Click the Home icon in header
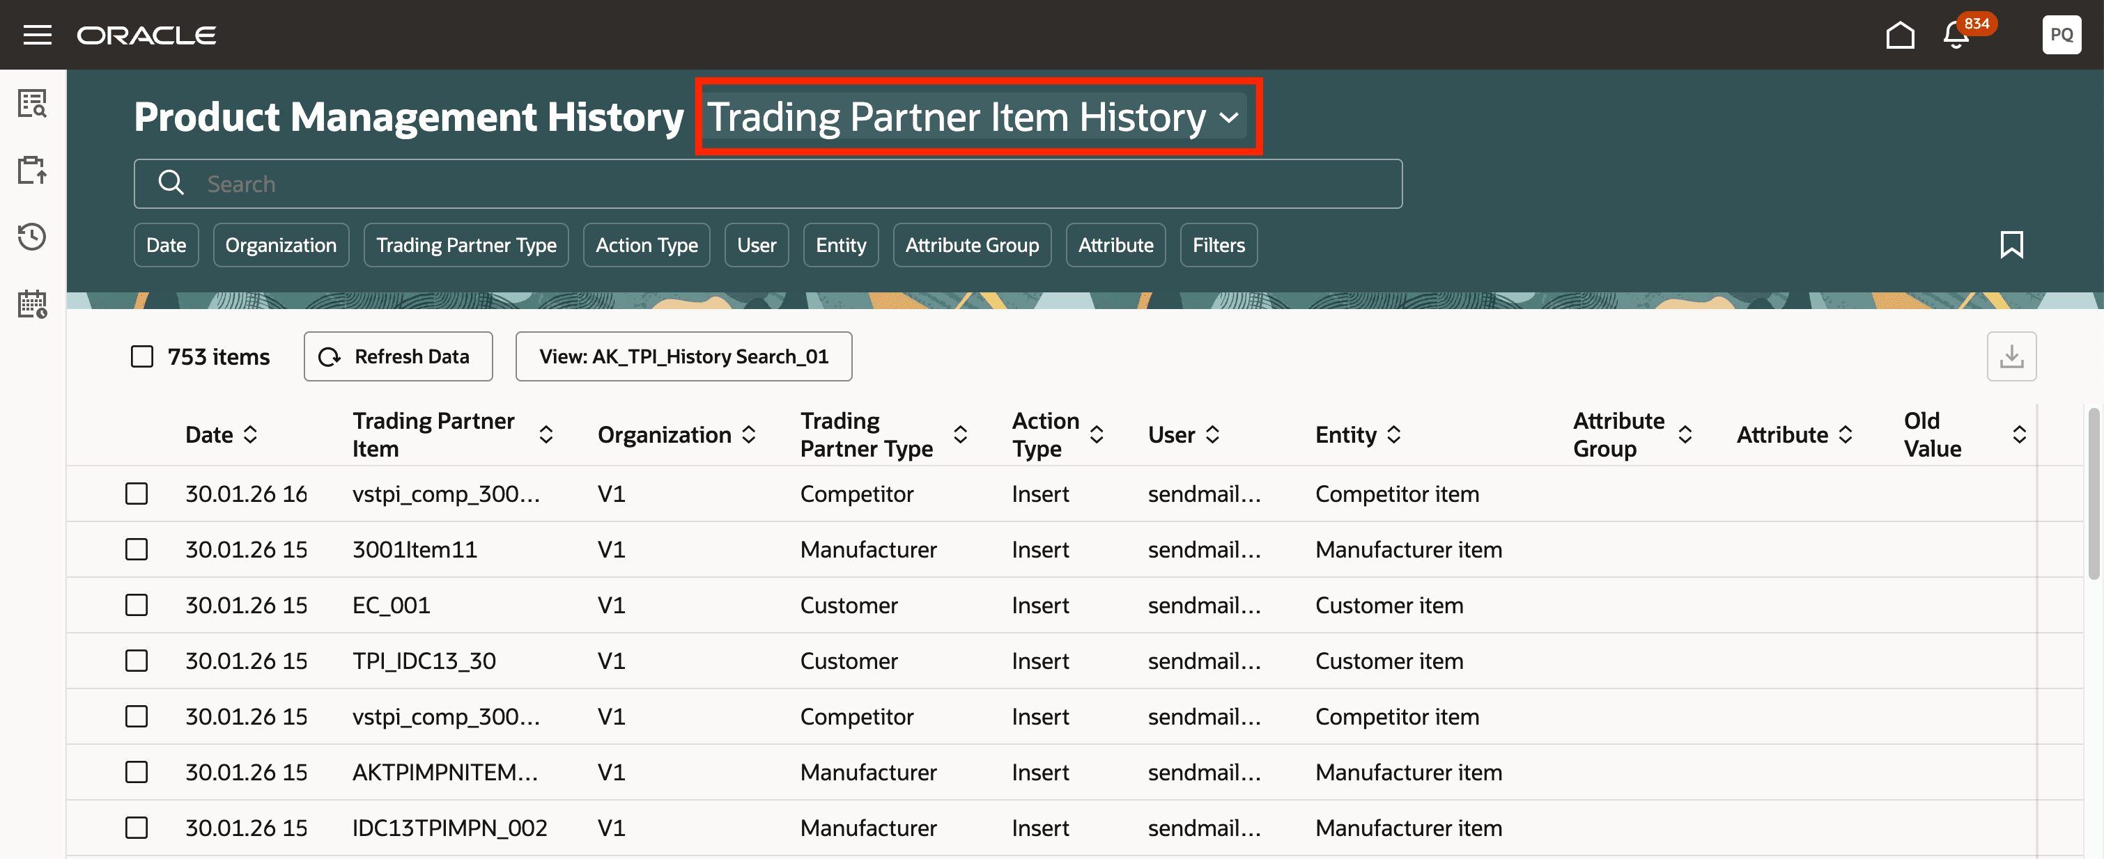 (x=1900, y=35)
